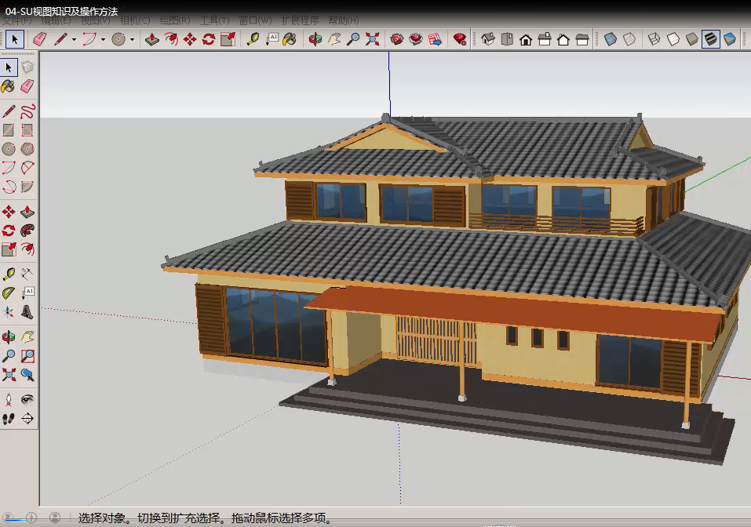Enable the Monochrome face style
This screenshot has height=527, width=751.
pos(730,39)
